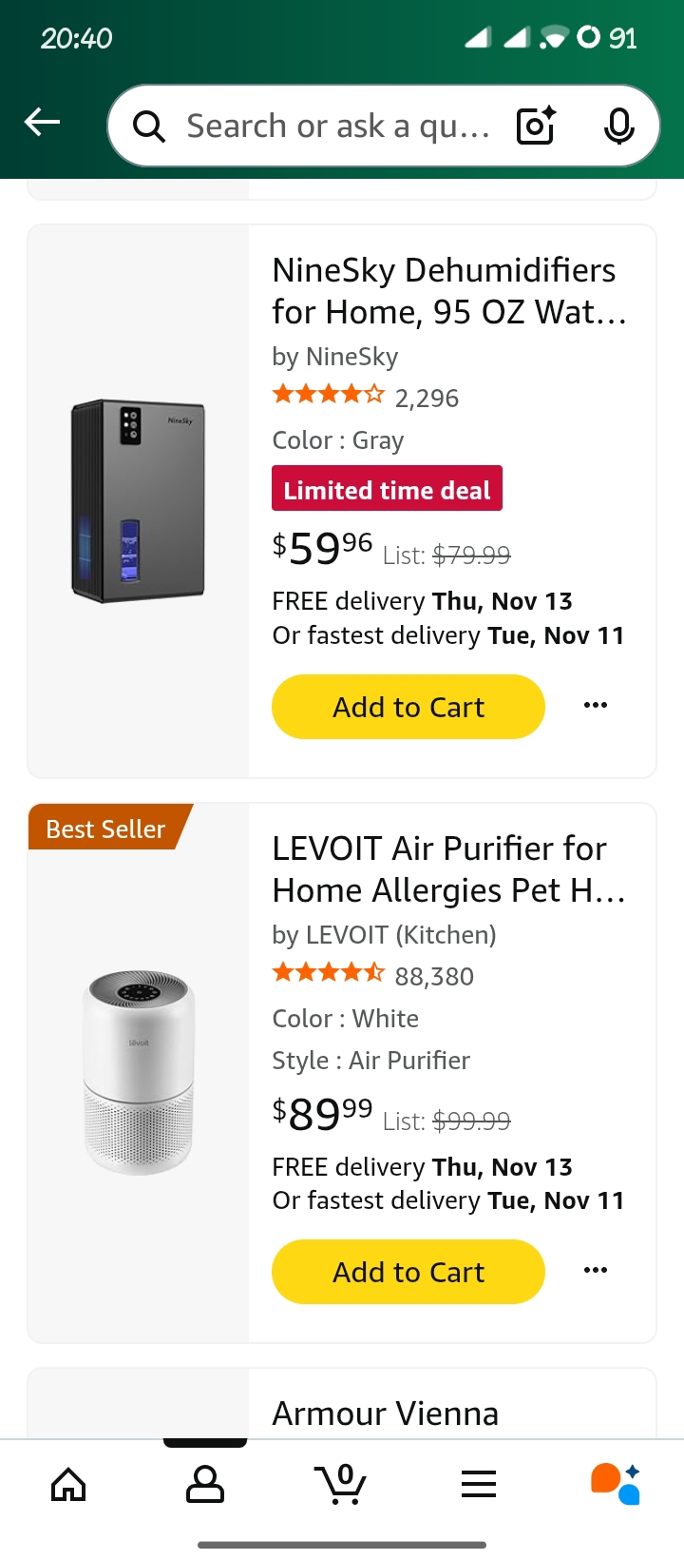Tap the microphone voice search icon
This screenshot has width=684, height=1560.
619,126
